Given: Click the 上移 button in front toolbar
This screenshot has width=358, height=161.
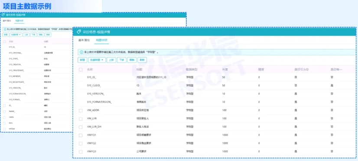Looking at the screenshot, I should pos(111,60).
